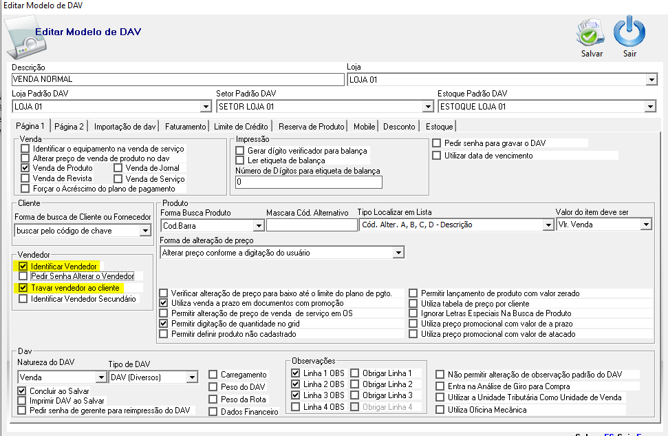Check the Venda de Jornal option
The image size is (668, 436).
(x=118, y=168)
